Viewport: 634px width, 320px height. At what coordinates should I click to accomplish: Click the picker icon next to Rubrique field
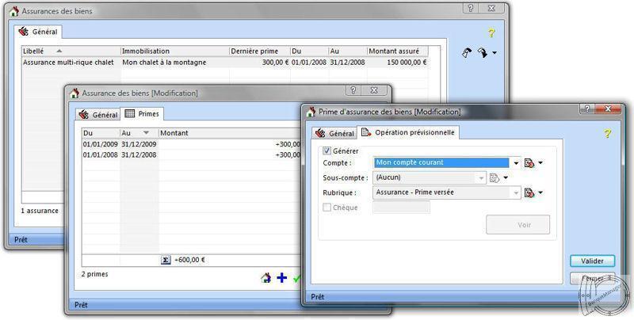coord(529,192)
